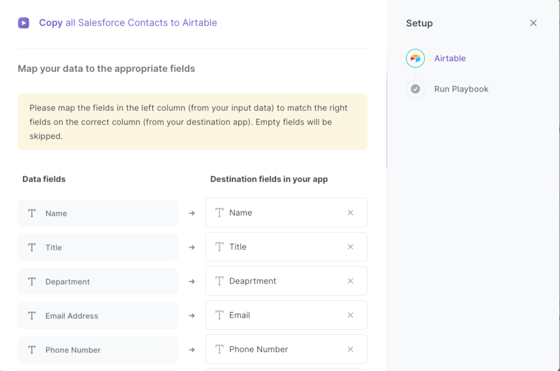Clear the Name destination field mapping

pos(350,213)
